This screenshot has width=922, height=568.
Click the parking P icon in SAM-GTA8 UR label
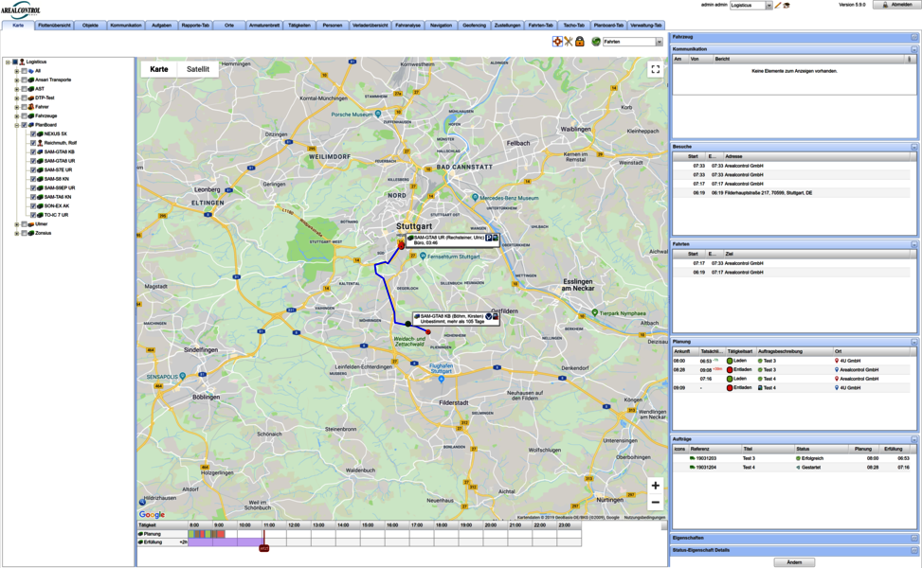click(x=489, y=238)
